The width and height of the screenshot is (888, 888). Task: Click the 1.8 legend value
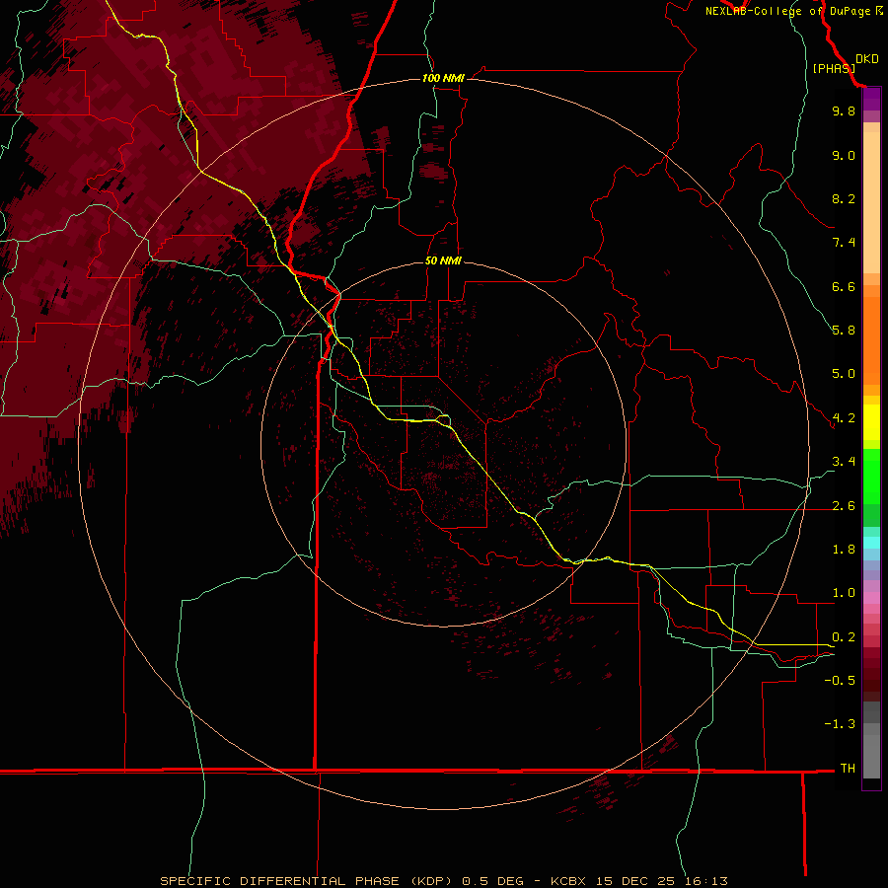pyautogui.click(x=844, y=550)
